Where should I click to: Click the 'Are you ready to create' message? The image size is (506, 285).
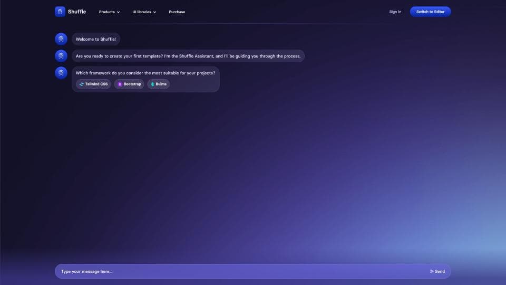coord(188,56)
